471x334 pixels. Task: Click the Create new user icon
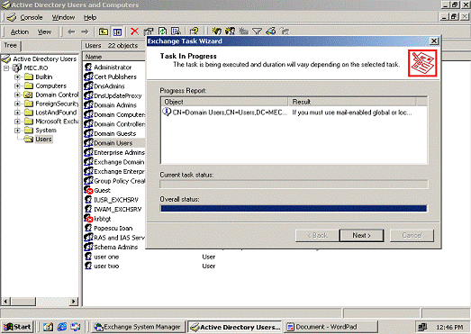(216, 32)
